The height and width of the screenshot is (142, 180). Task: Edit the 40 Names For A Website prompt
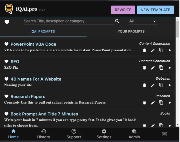pyautogui.click(x=153, y=85)
